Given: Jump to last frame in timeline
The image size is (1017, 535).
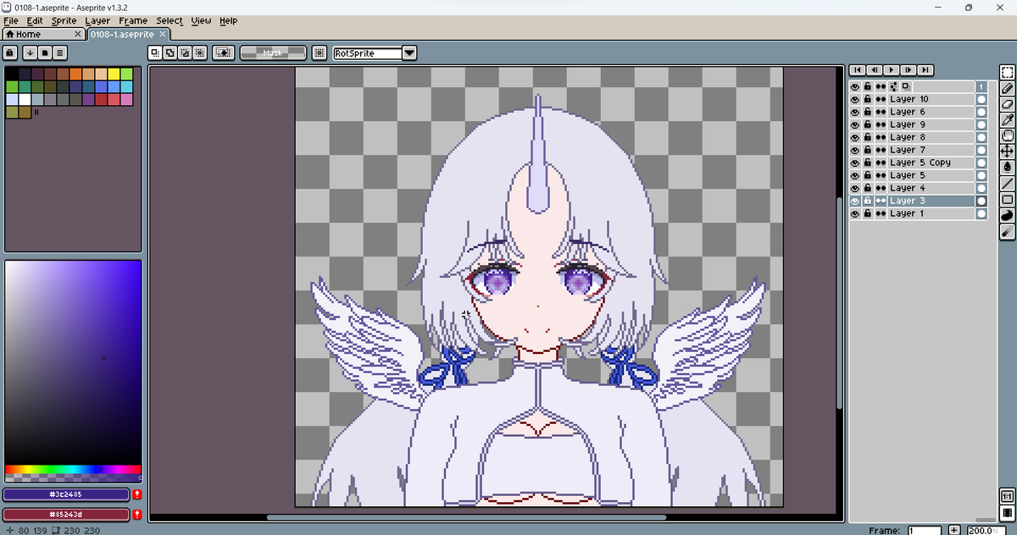Looking at the screenshot, I should coord(925,69).
